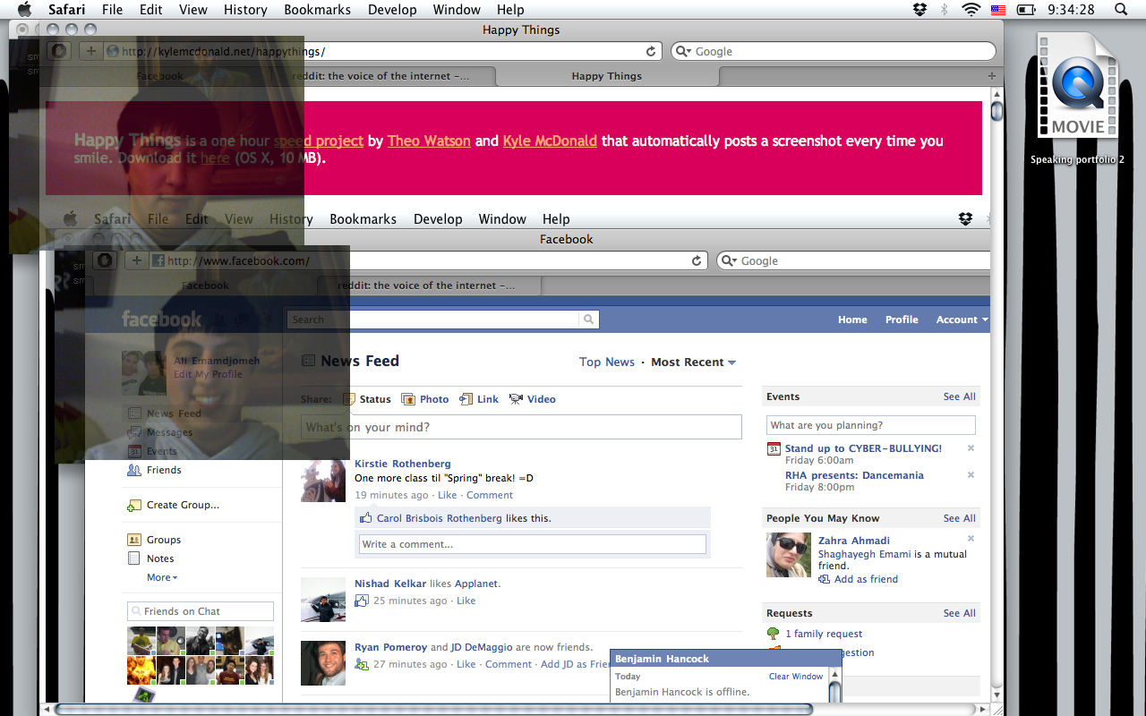Image resolution: width=1146 pixels, height=716 pixels.
Task: Click the Photo share icon on Facebook
Action: 408,399
